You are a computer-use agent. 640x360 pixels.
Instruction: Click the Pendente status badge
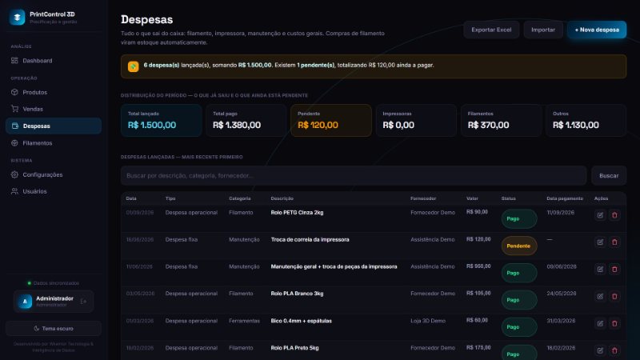(x=518, y=246)
